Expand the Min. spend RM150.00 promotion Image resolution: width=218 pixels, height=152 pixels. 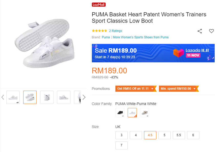[x=178, y=89]
